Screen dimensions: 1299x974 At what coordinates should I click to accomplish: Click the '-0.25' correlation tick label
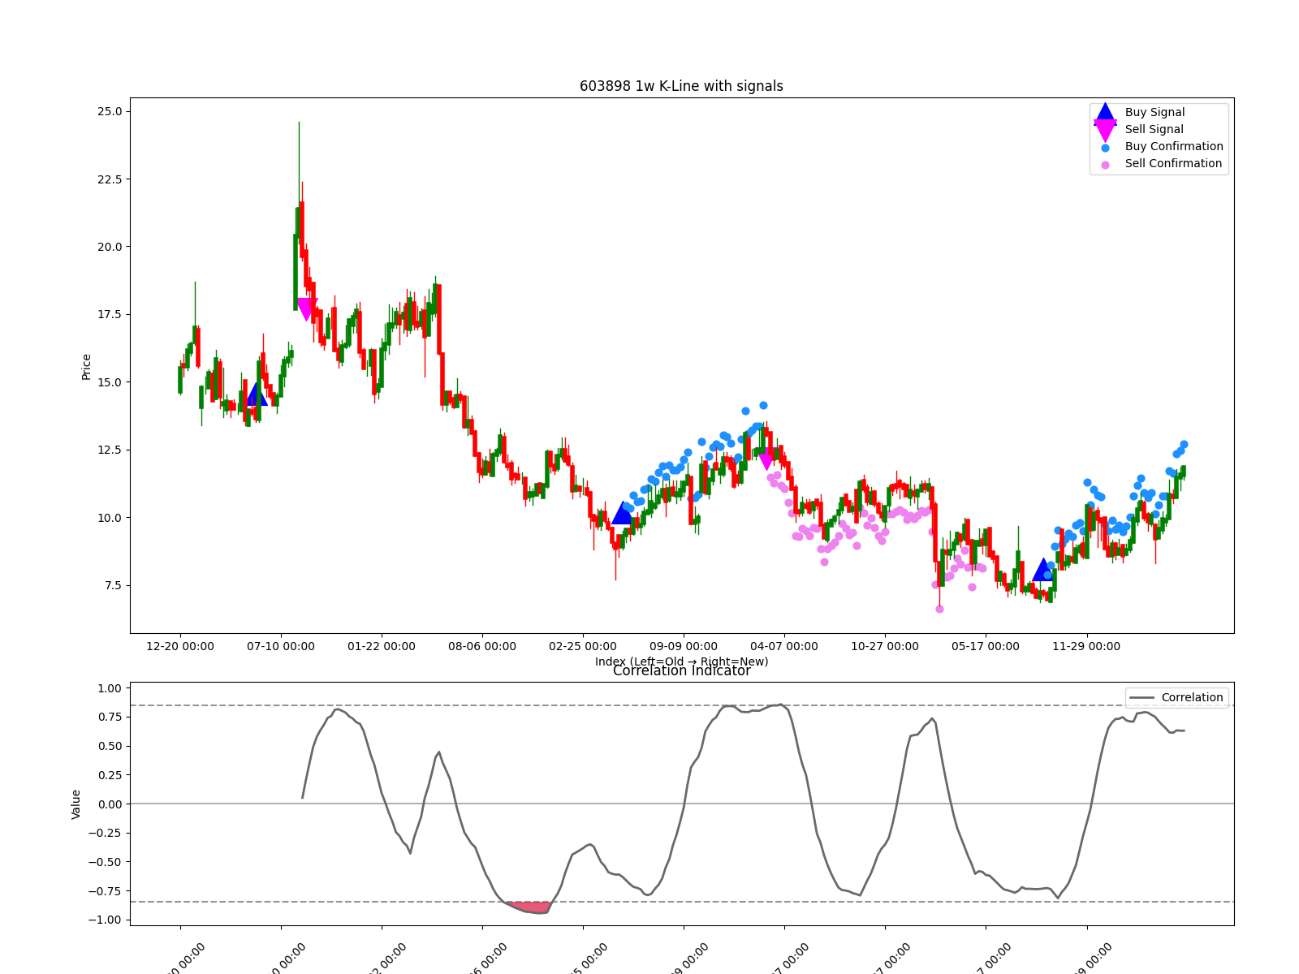click(x=105, y=833)
